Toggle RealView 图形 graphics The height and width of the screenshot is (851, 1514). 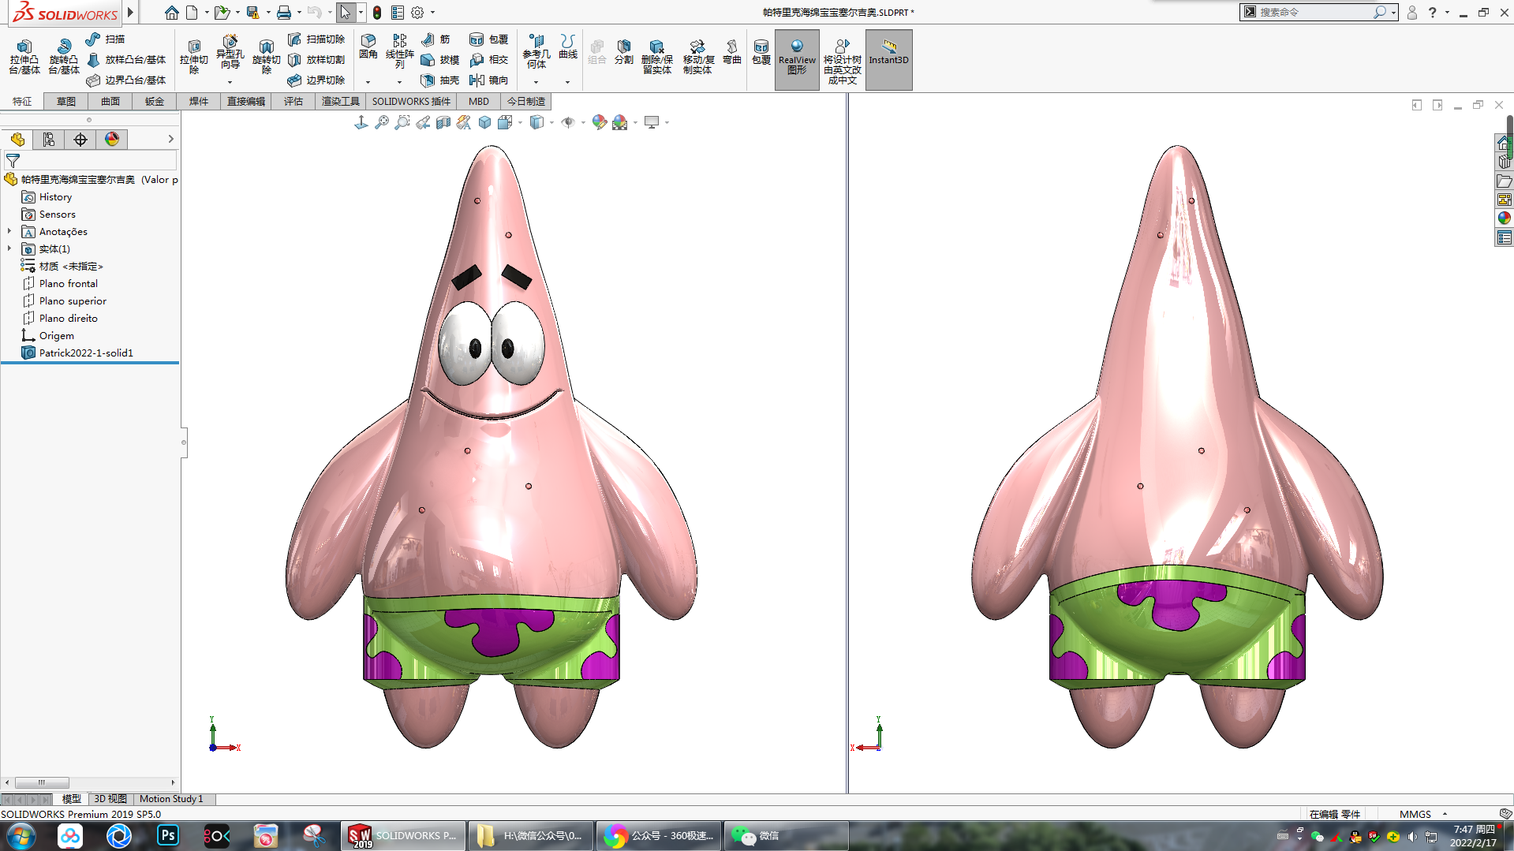(x=797, y=59)
